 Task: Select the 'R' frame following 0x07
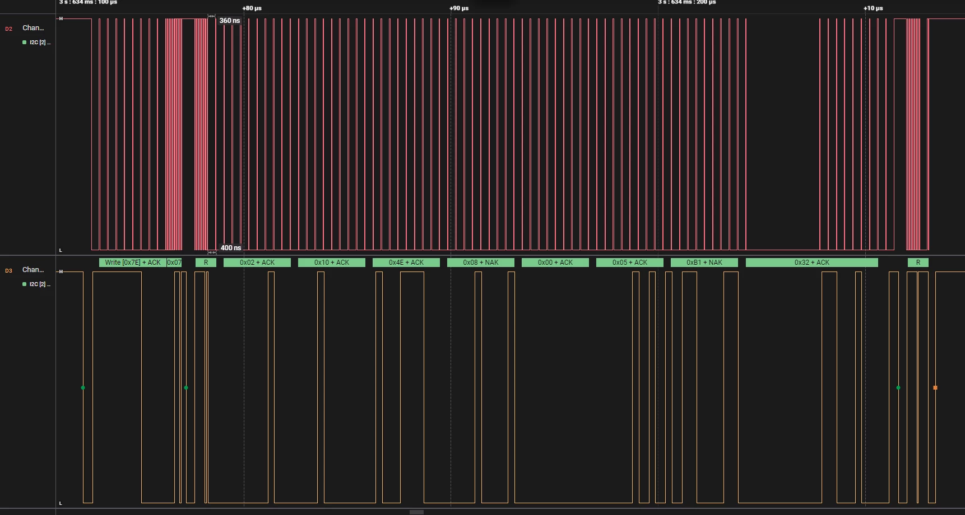(x=206, y=263)
